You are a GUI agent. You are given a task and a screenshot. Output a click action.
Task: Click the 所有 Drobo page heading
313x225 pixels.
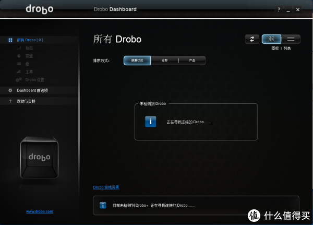(x=117, y=39)
